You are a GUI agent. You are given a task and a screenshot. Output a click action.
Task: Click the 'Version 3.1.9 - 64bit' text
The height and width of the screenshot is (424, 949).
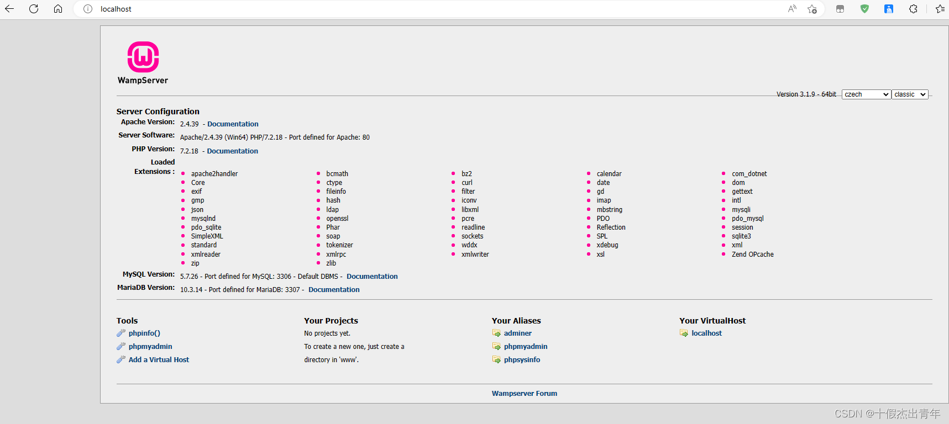click(x=806, y=94)
